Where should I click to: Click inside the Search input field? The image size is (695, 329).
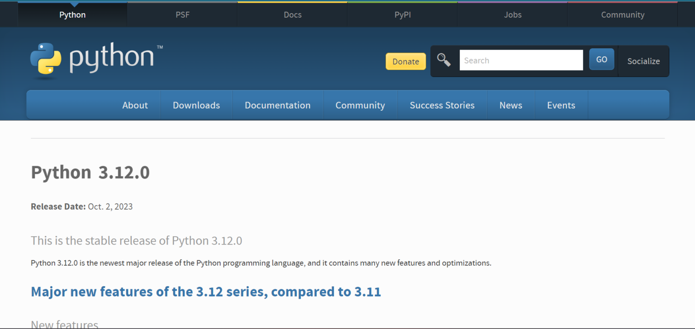pos(521,60)
